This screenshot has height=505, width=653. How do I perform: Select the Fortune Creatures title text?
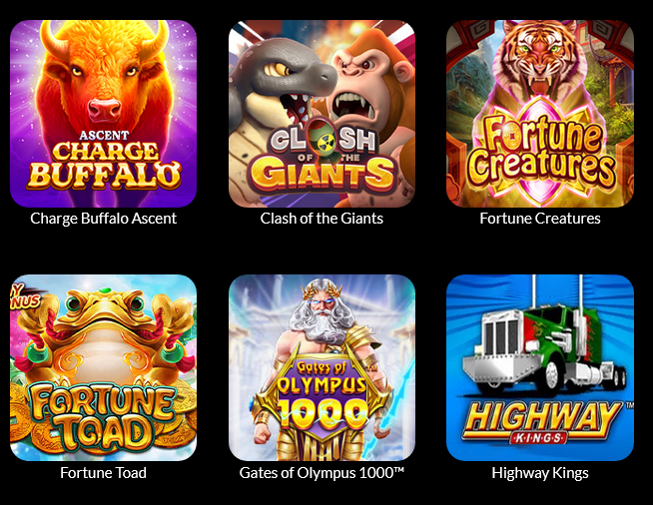point(540,219)
